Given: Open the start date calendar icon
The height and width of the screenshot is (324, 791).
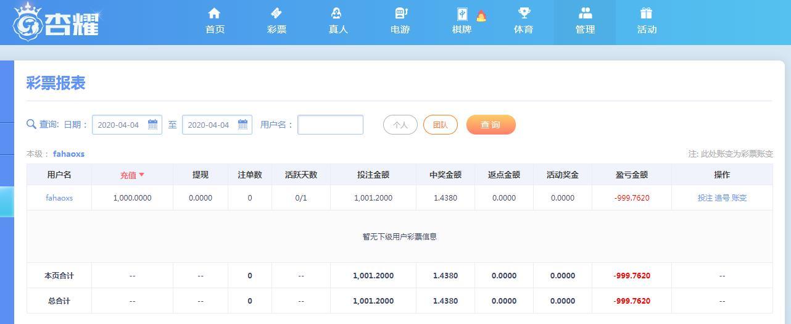Looking at the screenshot, I should tap(152, 124).
